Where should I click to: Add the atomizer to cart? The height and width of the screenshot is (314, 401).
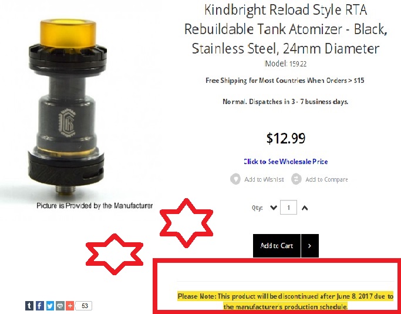coord(277,246)
